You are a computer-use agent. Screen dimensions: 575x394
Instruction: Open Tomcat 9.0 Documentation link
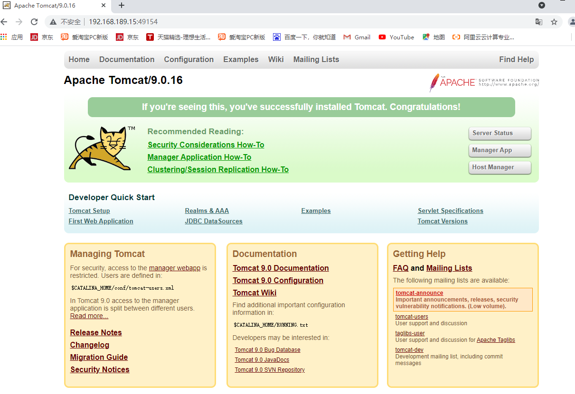point(281,268)
